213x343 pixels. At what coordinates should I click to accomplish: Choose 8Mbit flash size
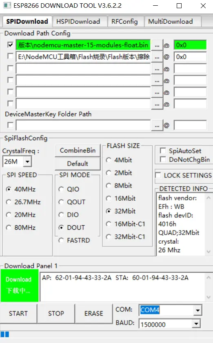(x=109, y=186)
